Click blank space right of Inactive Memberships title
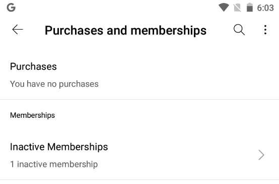Image resolution: width=279 pixels, height=184 pixels. click(x=181, y=147)
